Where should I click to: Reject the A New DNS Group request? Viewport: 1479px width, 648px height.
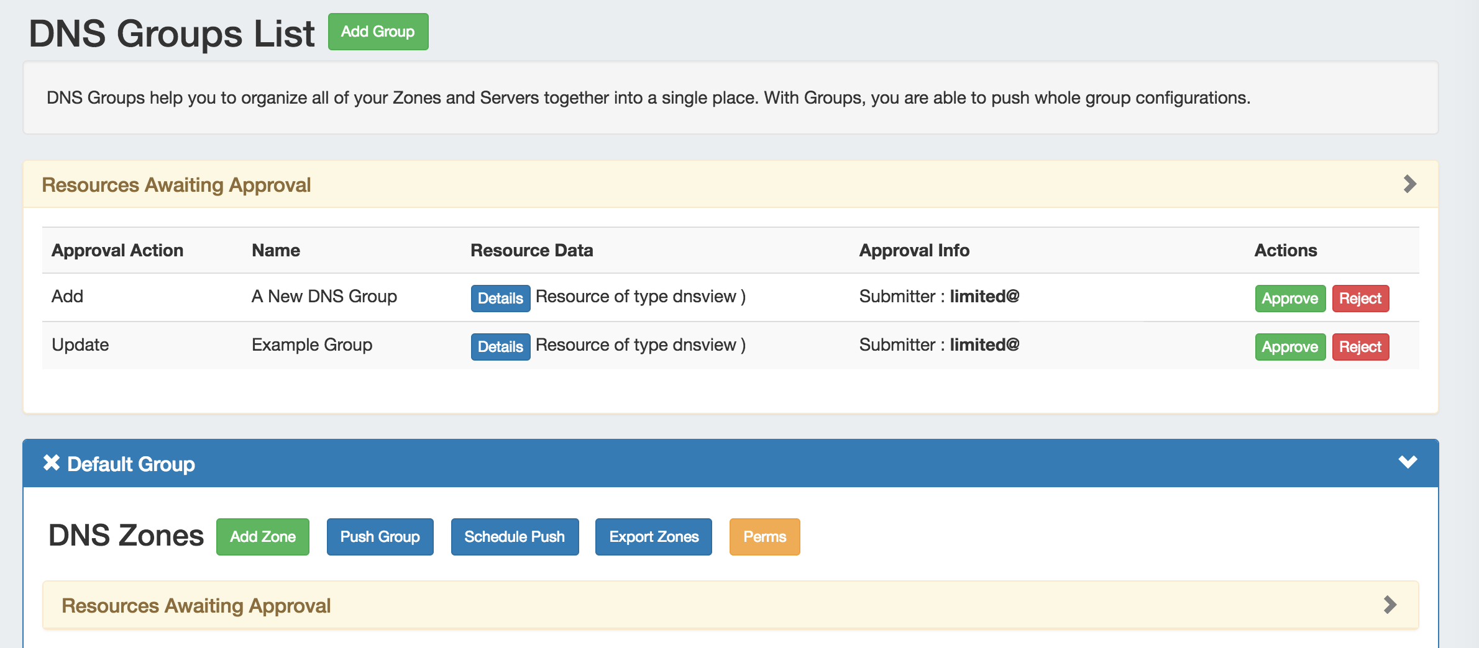click(x=1360, y=299)
